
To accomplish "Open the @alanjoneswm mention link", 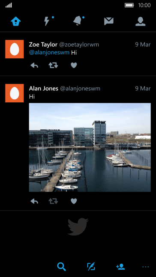I will click(49, 53).
